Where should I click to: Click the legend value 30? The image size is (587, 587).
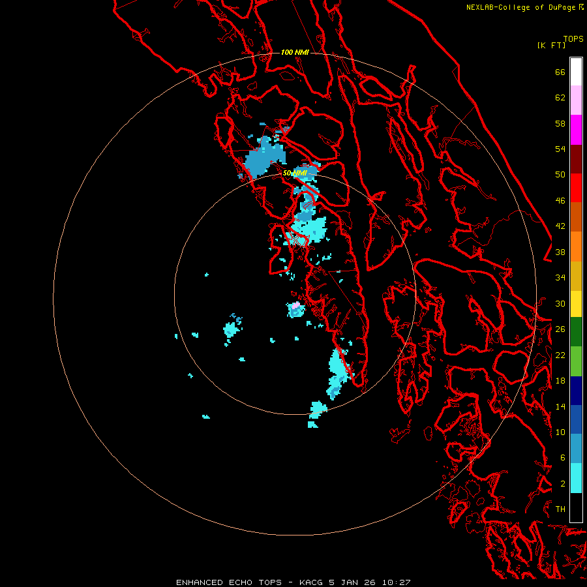560,303
